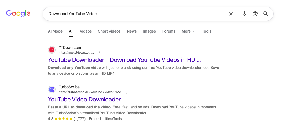This screenshot has width=283, height=127.
Task: Open Short videos tab
Action: click(x=109, y=31)
